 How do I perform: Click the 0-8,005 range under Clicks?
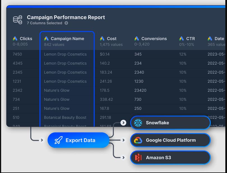20,44
